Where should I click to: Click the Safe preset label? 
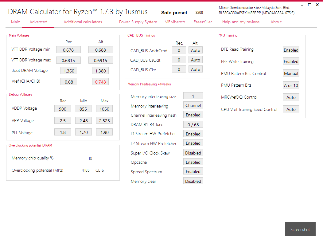tap(174, 13)
